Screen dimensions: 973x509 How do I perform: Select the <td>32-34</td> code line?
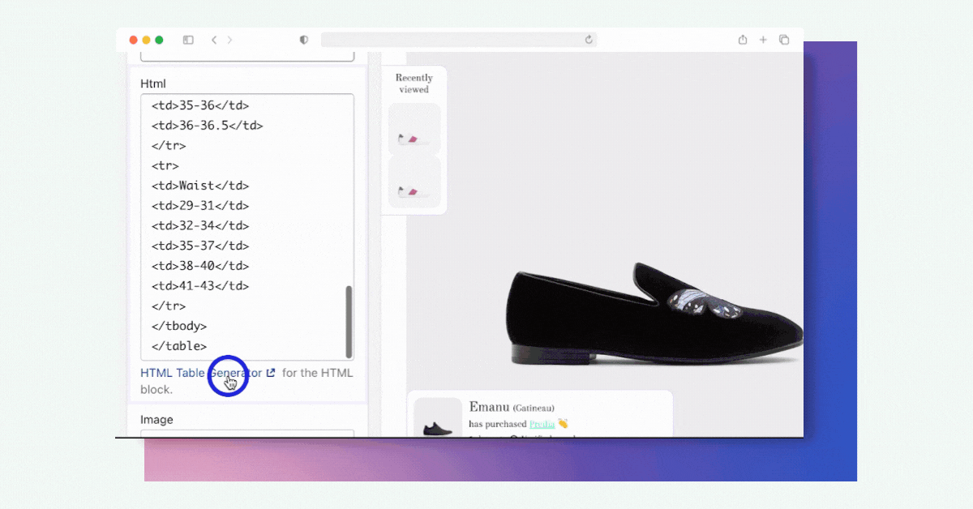point(200,226)
